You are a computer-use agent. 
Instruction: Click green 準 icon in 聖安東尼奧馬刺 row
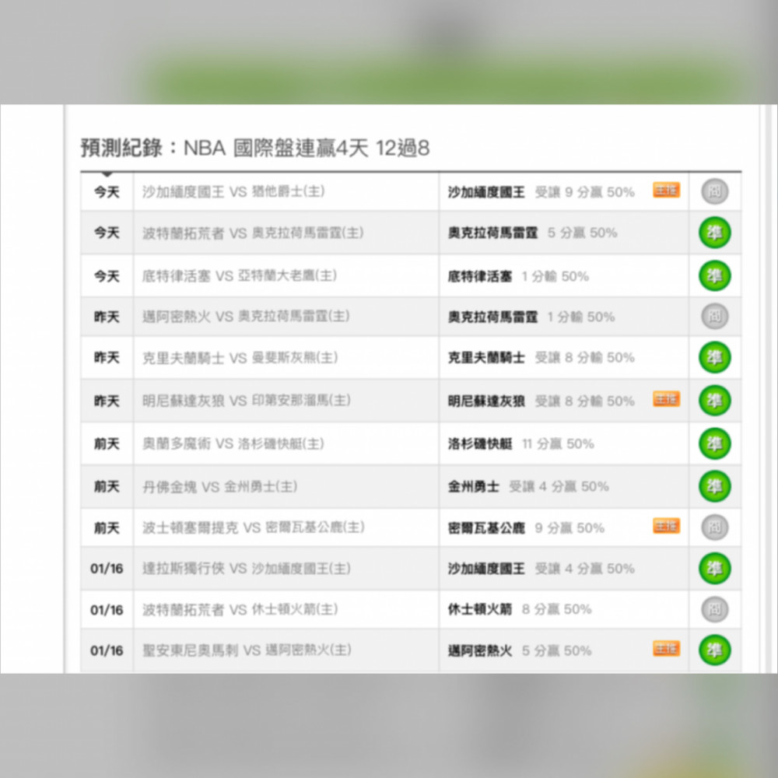pyautogui.click(x=714, y=650)
